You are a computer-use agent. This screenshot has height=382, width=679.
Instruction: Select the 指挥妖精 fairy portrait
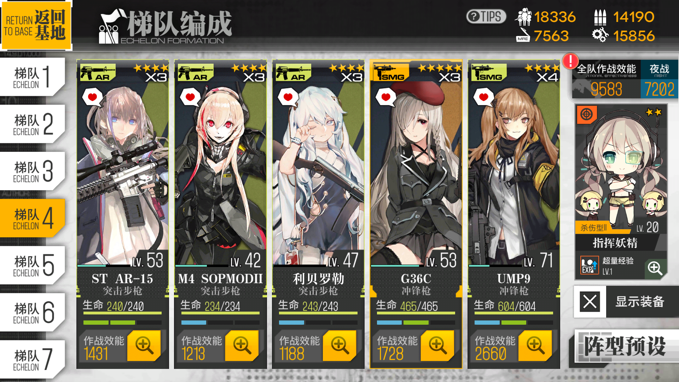click(621, 169)
